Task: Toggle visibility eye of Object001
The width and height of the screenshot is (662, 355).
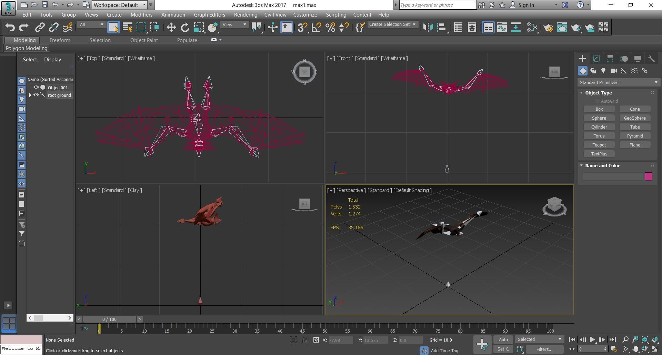Action: (x=36, y=88)
